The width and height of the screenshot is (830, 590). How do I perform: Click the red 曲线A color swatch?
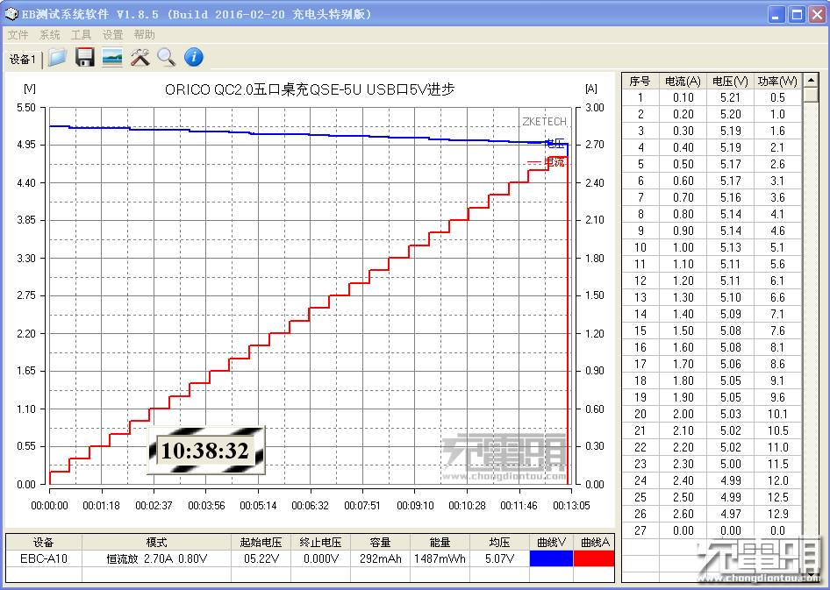(594, 558)
